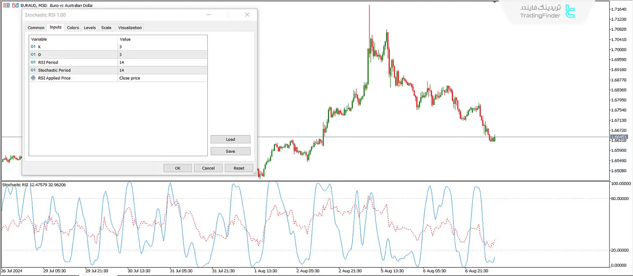
Task: Open the Colors tab
Action: pos(73,28)
